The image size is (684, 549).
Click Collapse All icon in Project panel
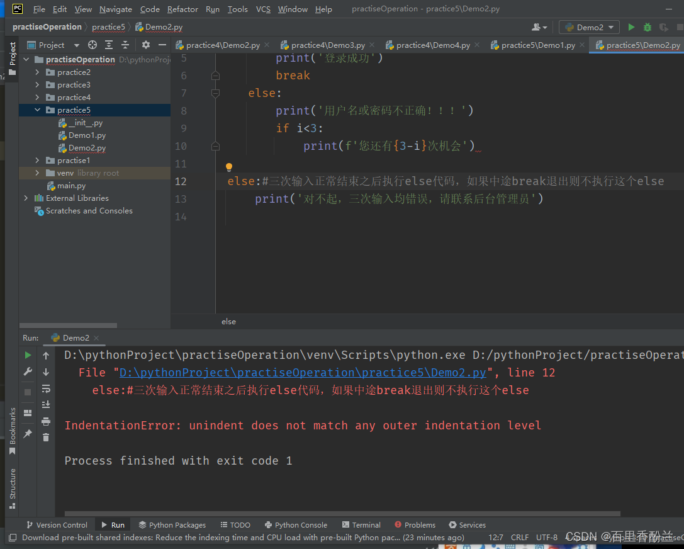[125, 45]
